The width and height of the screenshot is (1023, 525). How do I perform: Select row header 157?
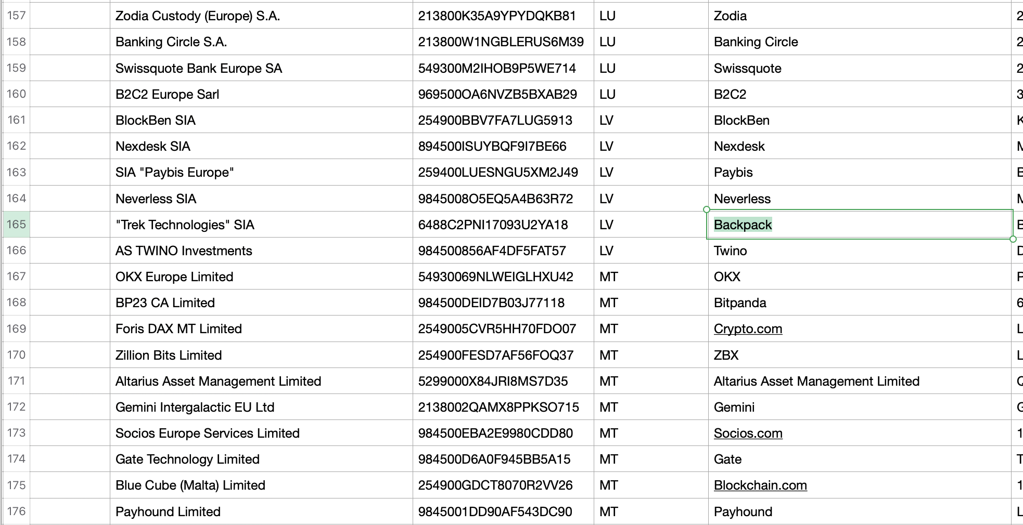pos(16,16)
